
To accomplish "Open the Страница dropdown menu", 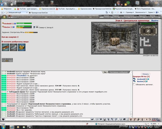I will 130,12.
